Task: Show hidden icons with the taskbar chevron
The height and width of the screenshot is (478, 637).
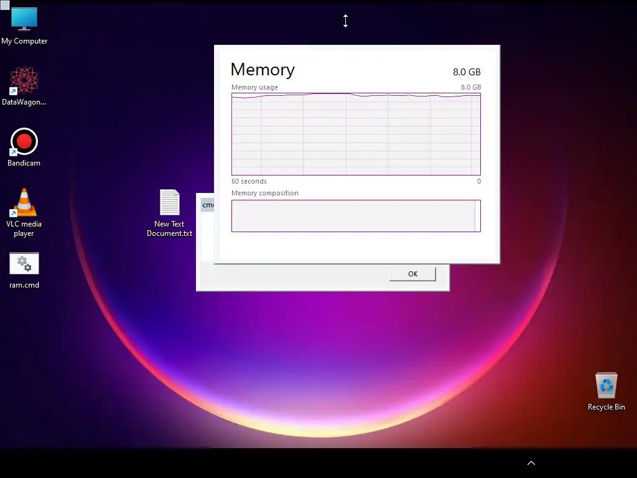Action: point(531,463)
